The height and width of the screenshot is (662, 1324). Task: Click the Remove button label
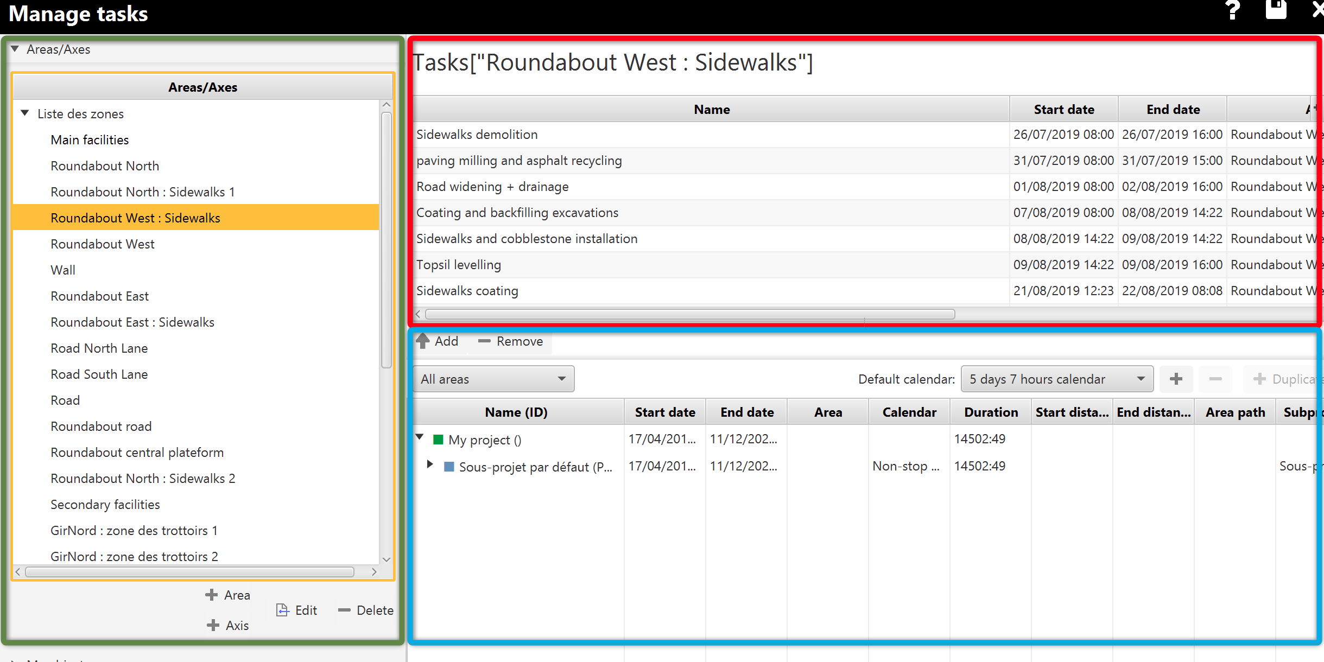point(520,341)
